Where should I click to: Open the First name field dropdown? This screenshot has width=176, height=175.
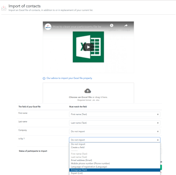coord(115,114)
